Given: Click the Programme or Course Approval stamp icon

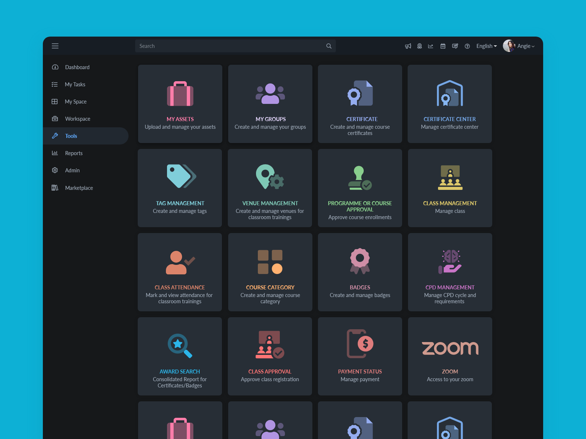Looking at the screenshot, I should click(360, 178).
